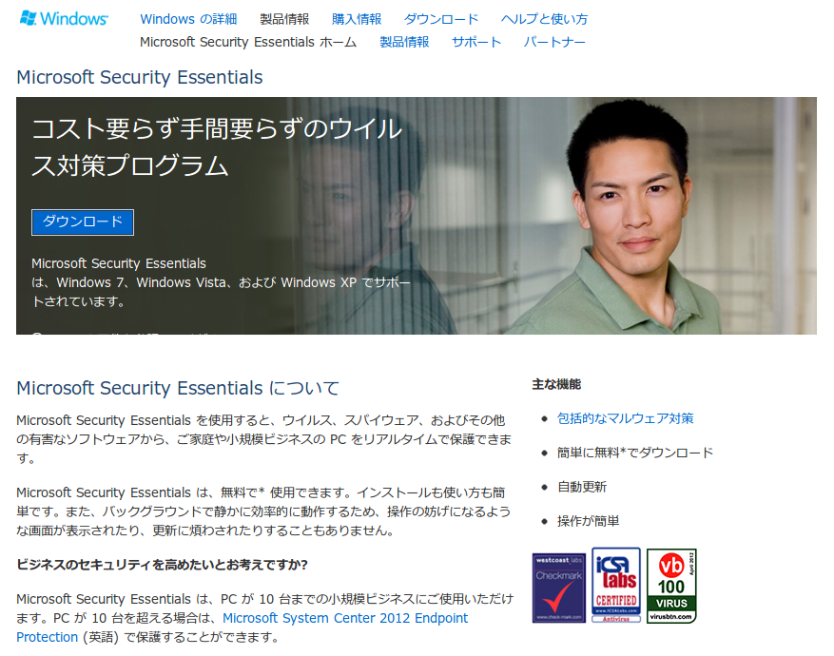Select the 製品情報 sub-navigation link
Screen dimensions: 834x656
(x=404, y=42)
